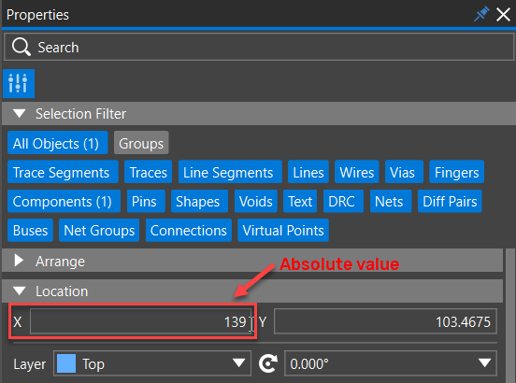The width and height of the screenshot is (516, 383).
Task: Click the Virtual Points filter button
Action: 283,230
